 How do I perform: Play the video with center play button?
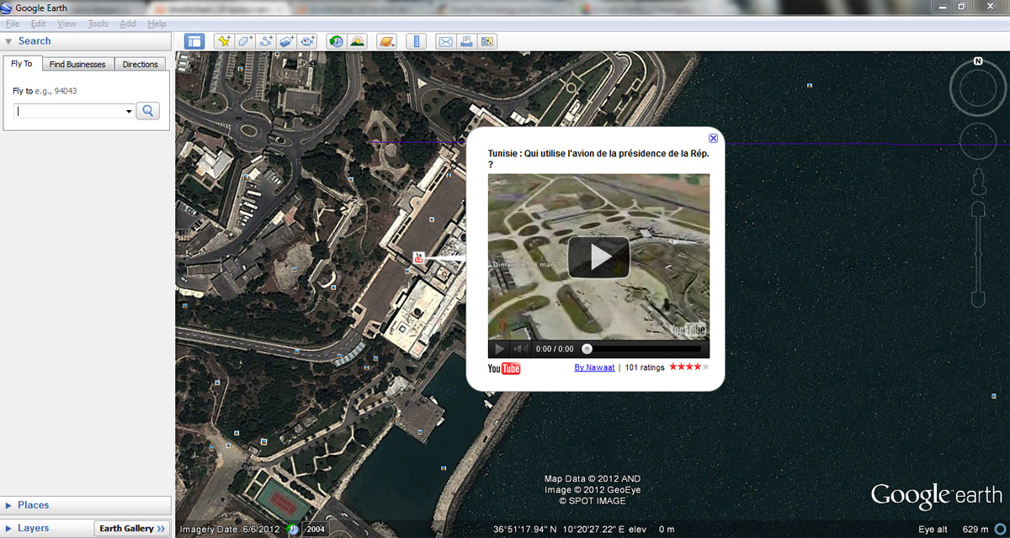(x=598, y=257)
